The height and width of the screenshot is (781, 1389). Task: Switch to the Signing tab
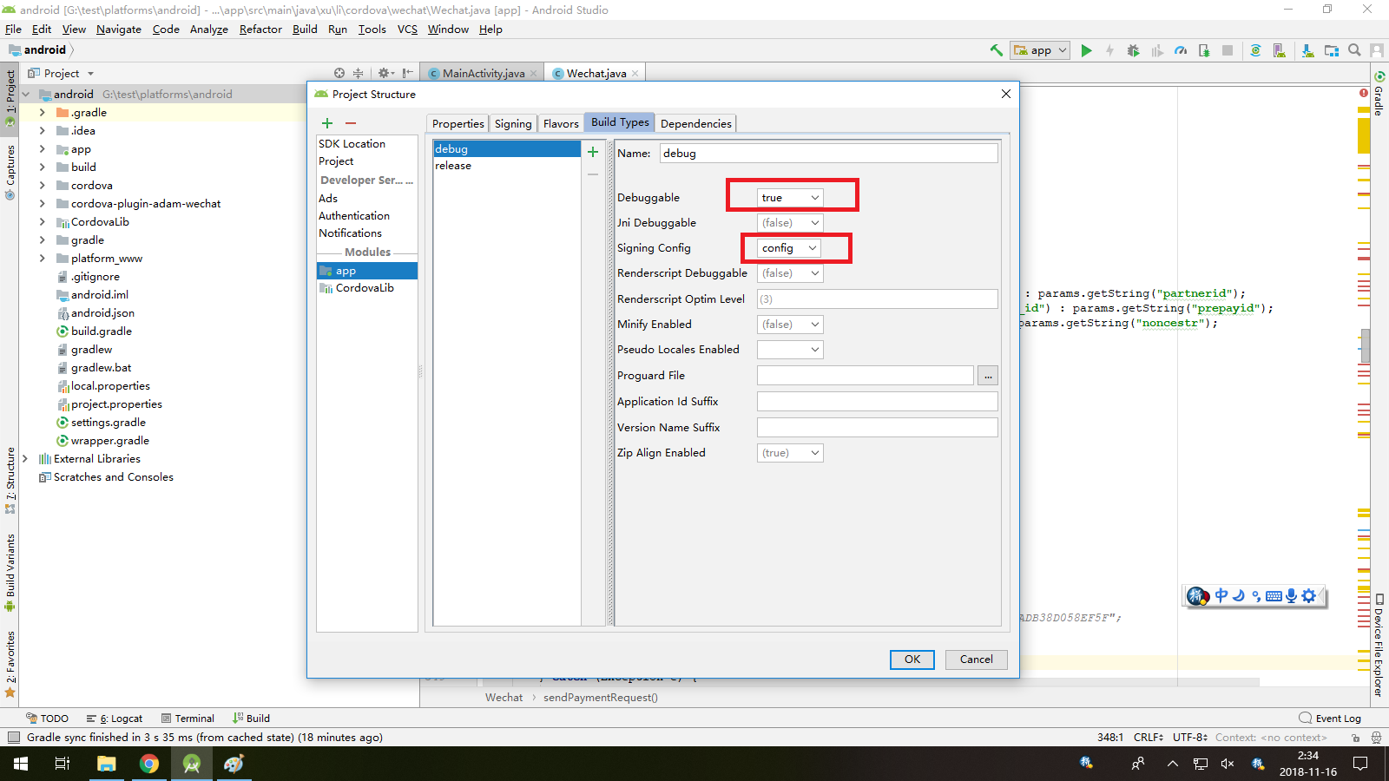(513, 124)
